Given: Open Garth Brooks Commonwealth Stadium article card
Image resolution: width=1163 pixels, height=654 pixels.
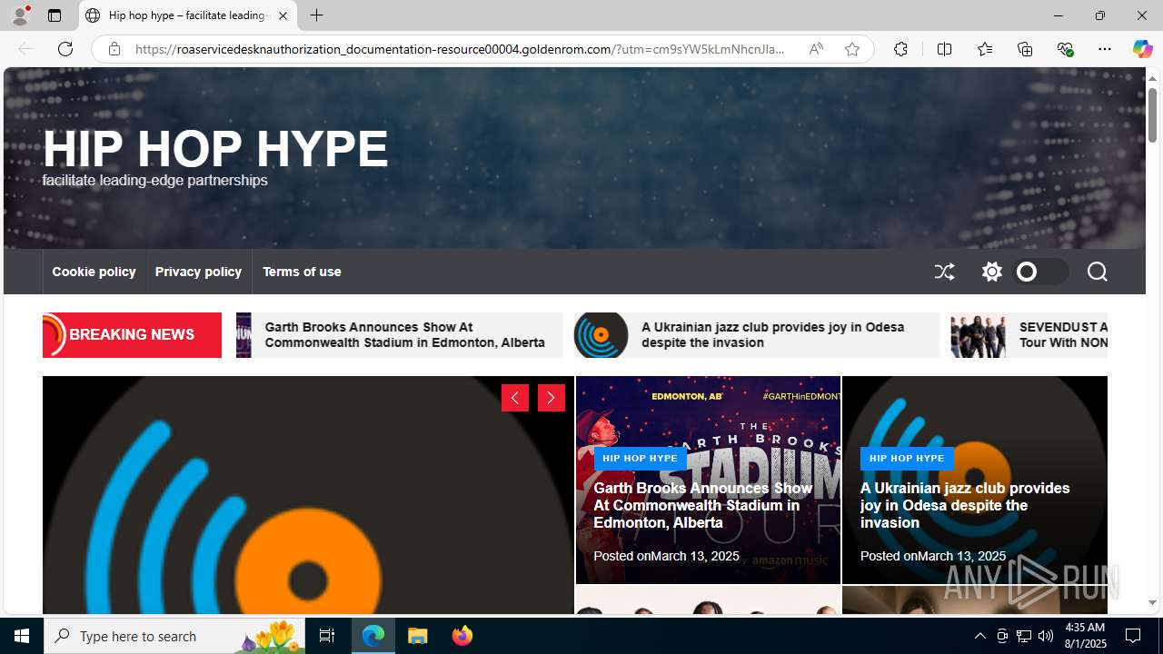Looking at the screenshot, I should tap(703, 505).
